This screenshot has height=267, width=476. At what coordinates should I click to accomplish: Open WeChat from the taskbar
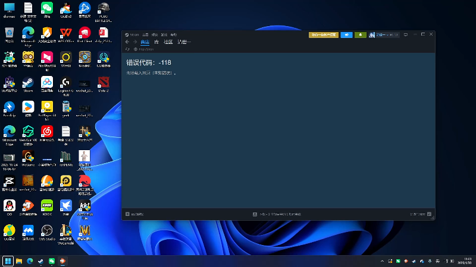52,261
